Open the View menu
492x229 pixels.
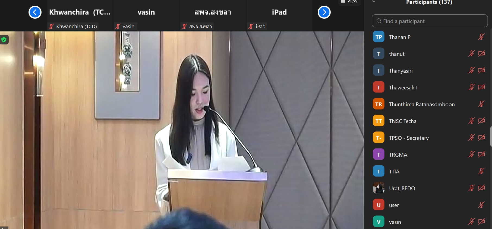click(349, 2)
